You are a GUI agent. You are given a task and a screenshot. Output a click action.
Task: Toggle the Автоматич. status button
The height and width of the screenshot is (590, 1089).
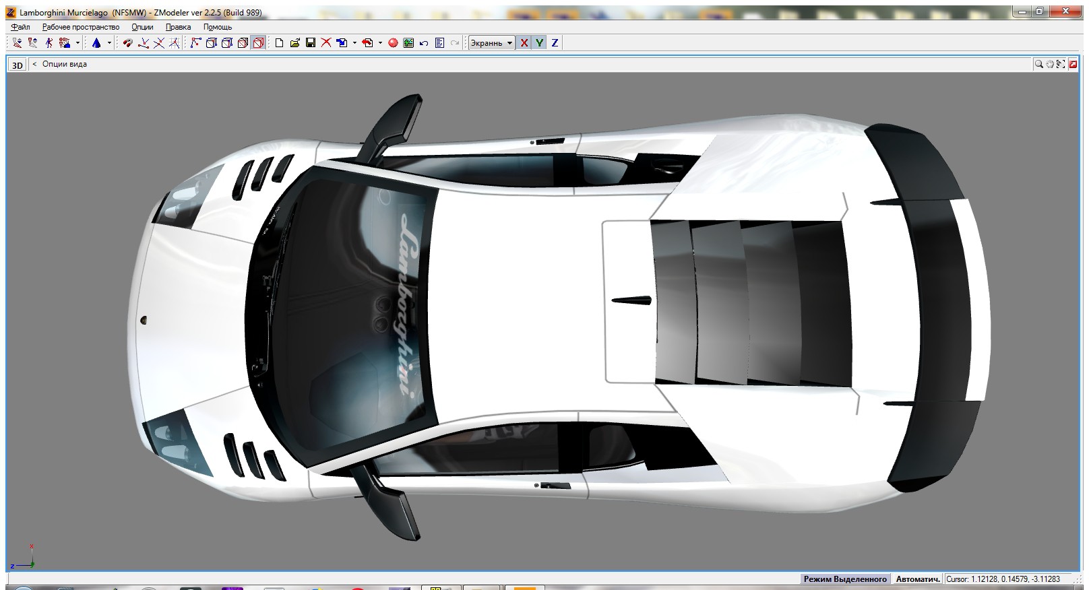tap(918, 579)
